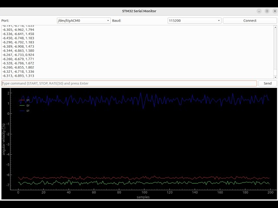
Task: Close the STM32 Serial Monitor window
Action: 275,11
